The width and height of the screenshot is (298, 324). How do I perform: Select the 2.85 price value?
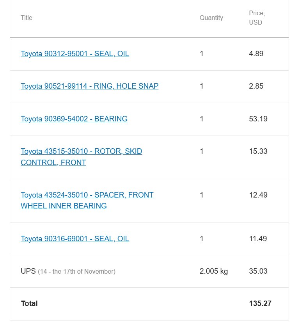tap(256, 86)
